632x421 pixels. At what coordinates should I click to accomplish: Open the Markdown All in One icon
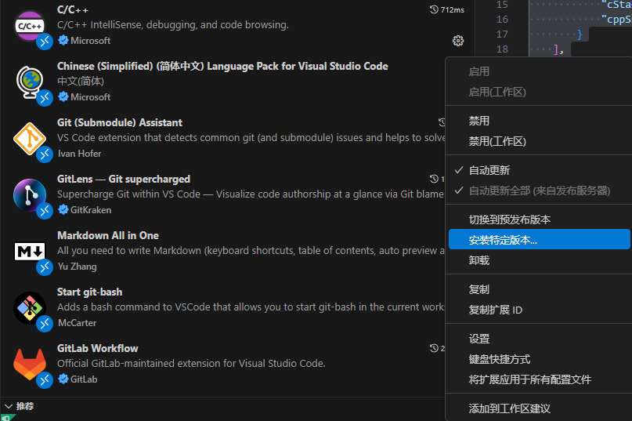pyautogui.click(x=30, y=252)
